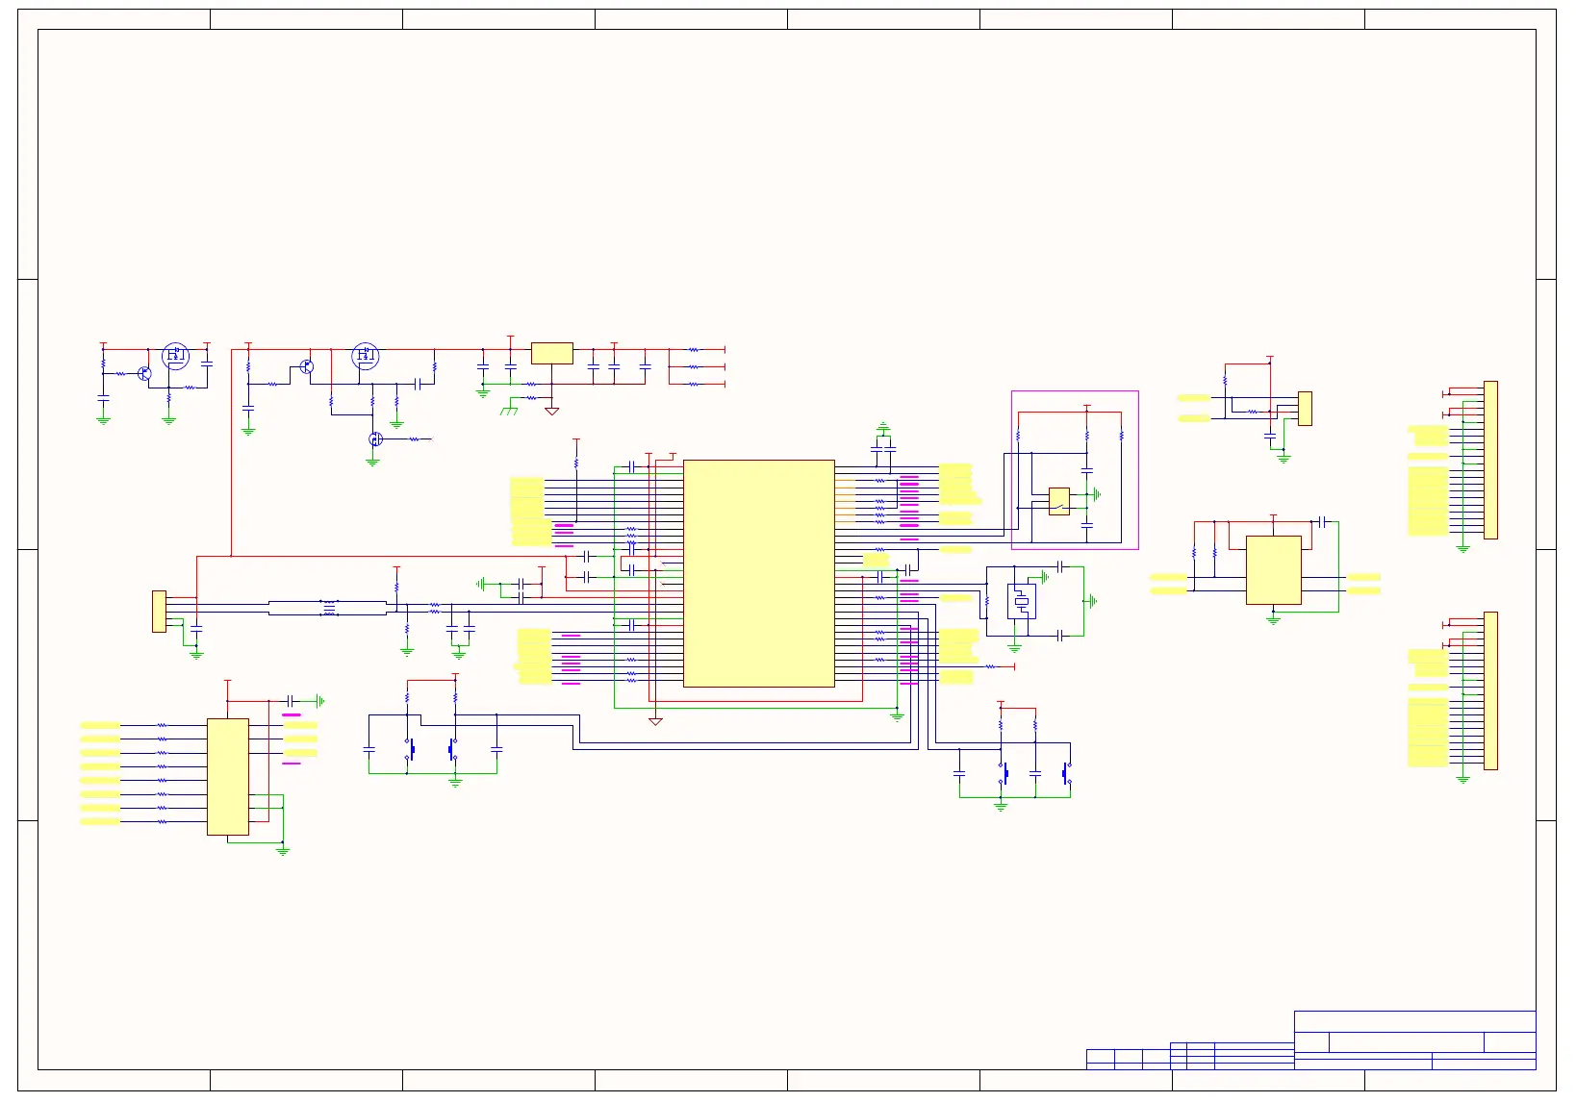Select the switch IC inside the magenta box

[x=1058, y=502]
